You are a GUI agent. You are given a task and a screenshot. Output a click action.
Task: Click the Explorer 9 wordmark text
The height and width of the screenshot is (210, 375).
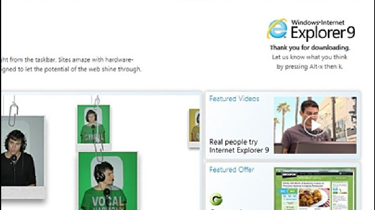pyautogui.click(x=323, y=32)
